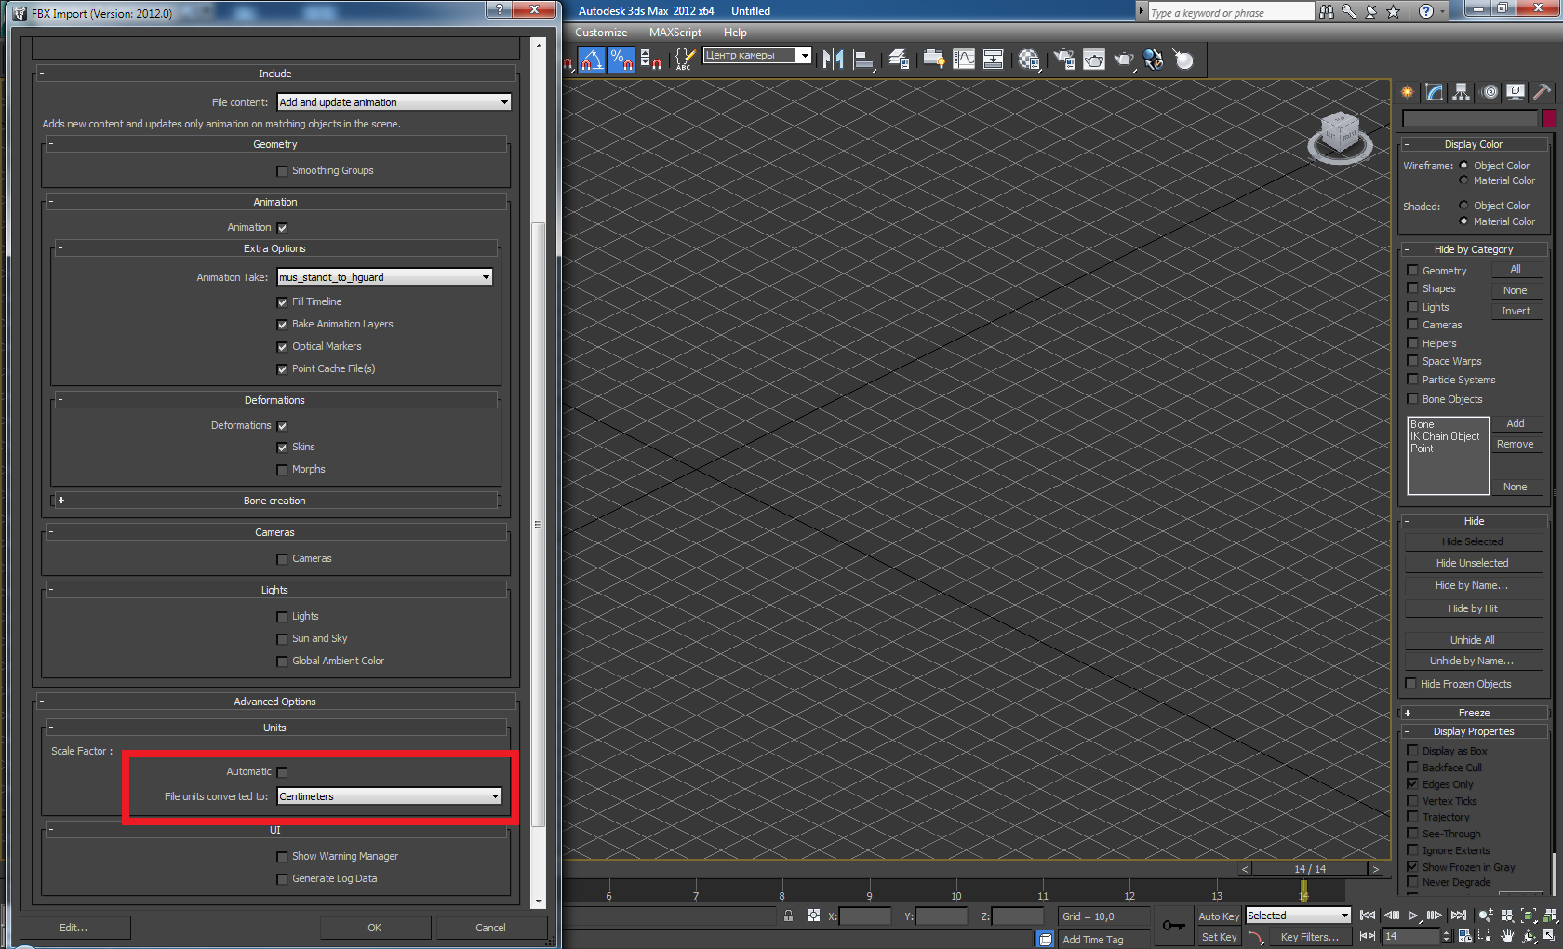The height and width of the screenshot is (949, 1563).
Task: Collapse the Include rollout
Action: (x=275, y=74)
